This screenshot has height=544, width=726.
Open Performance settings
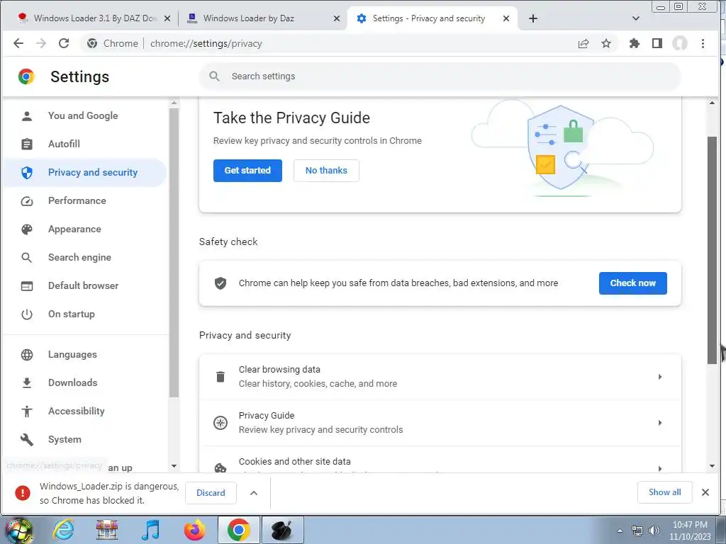coord(84,200)
